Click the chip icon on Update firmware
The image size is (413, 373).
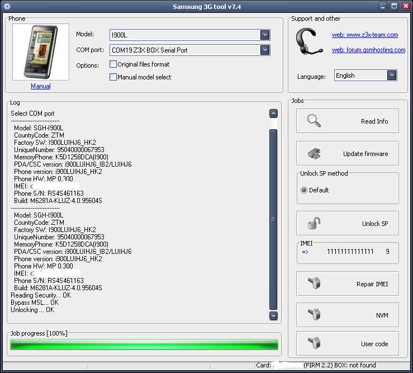[x=314, y=154]
